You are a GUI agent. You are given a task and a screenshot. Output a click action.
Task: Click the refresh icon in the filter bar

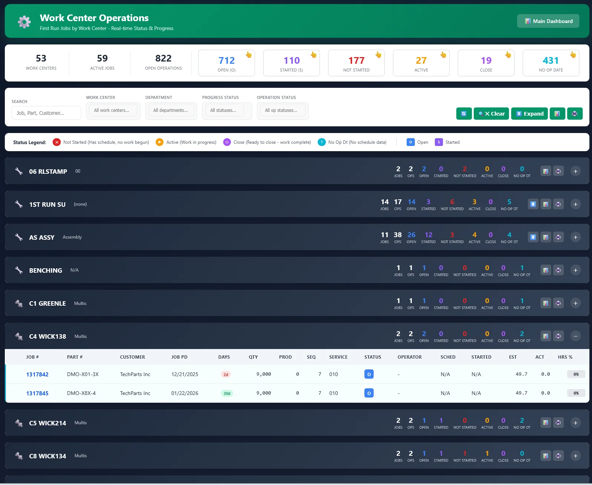(464, 114)
